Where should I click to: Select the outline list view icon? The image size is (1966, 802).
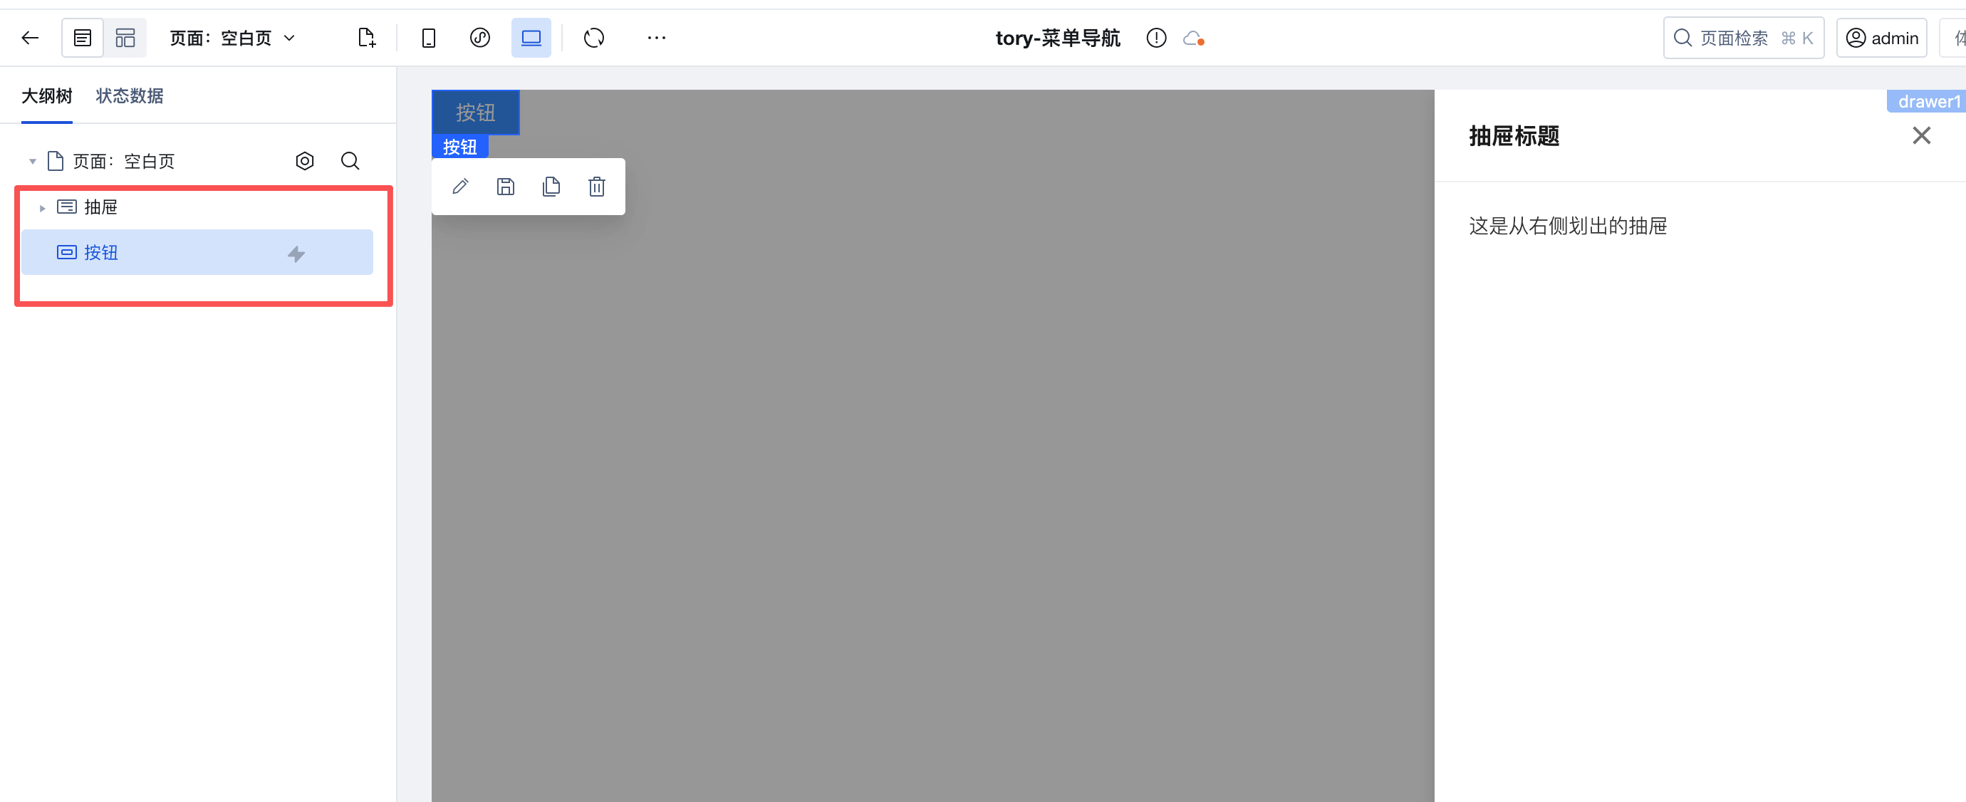click(83, 37)
